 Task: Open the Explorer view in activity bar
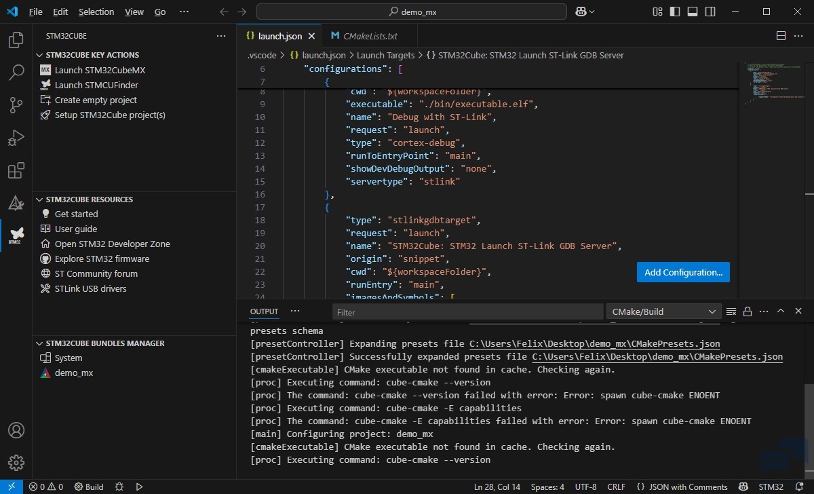tap(16, 41)
